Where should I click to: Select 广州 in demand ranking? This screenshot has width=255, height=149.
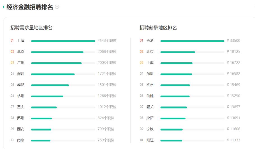pyautogui.click(x=21, y=63)
